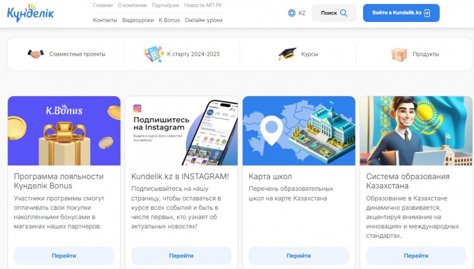Click Перейти under Программа лояльности card
Viewport: 474px width, 269px height.
point(64,255)
